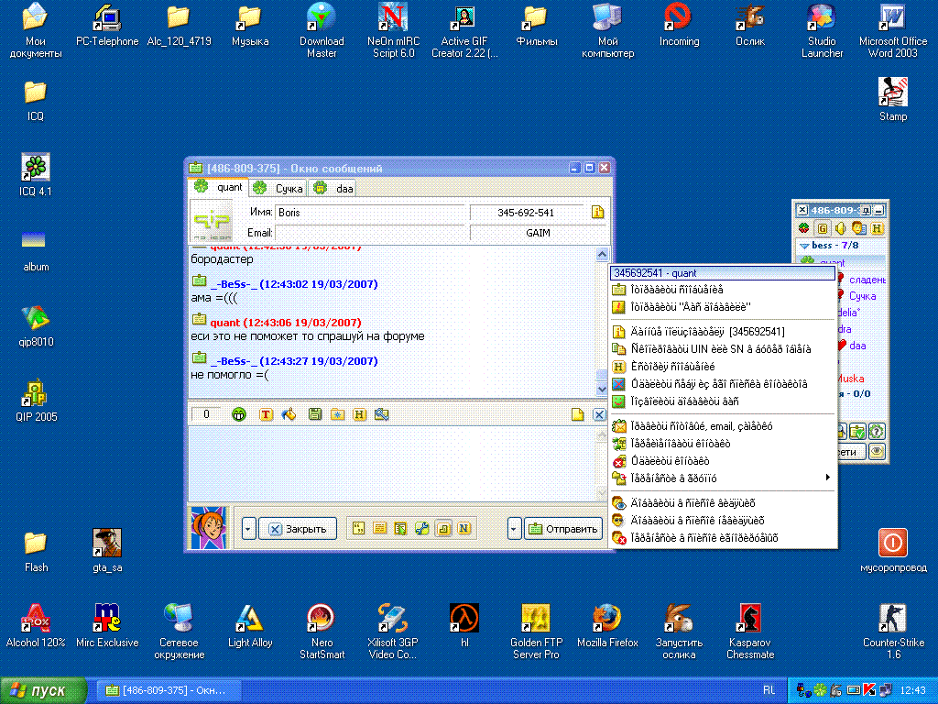Viewport: 938px width, 704px height.
Task: Click the Имя name input field
Action: 368,213
